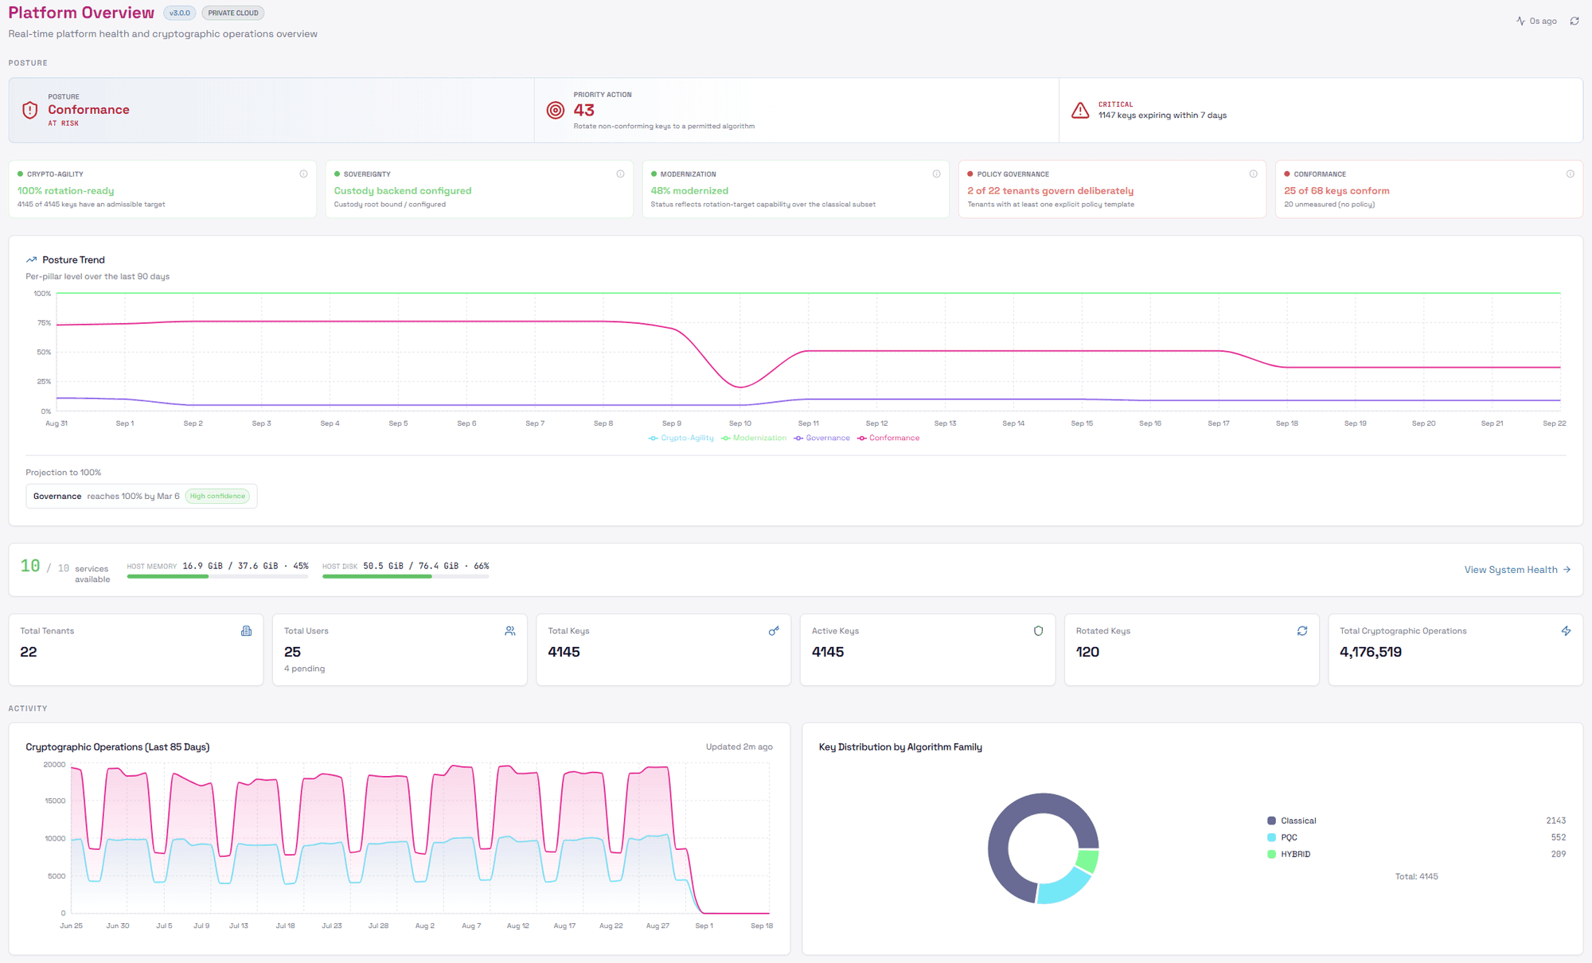Click the 48% modernized status text
Image resolution: width=1592 pixels, height=963 pixels.
click(689, 191)
